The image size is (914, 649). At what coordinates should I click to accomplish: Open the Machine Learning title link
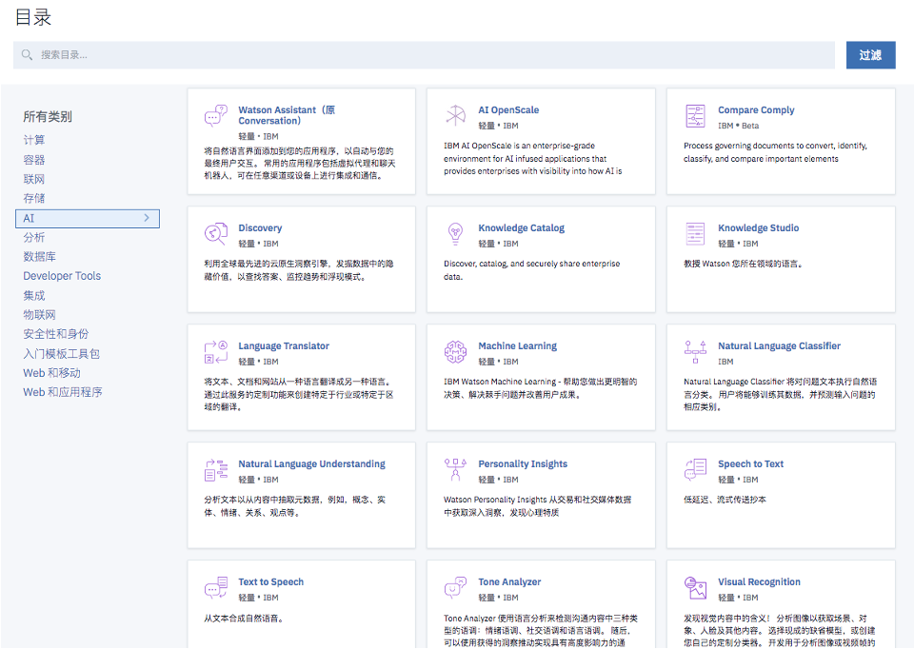pyautogui.click(x=518, y=346)
